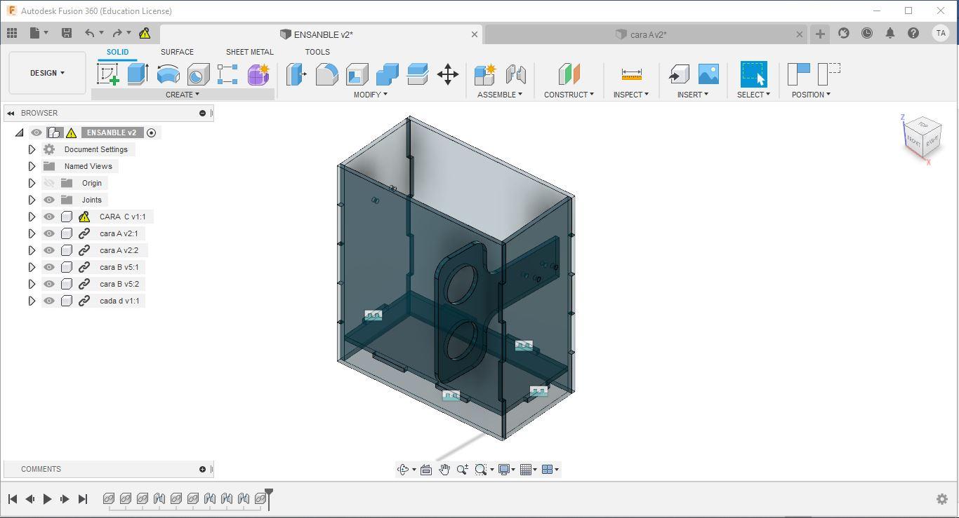The image size is (959, 518).
Task: Open the TA user account menu
Action: pyautogui.click(x=940, y=33)
